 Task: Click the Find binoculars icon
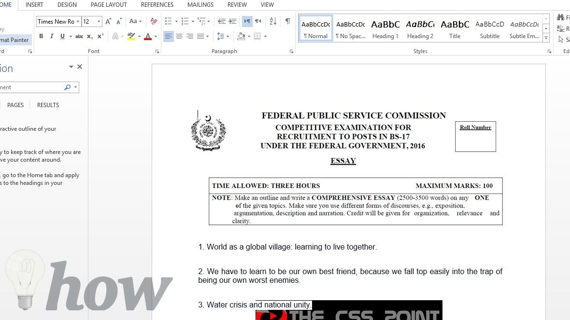click(x=560, y=17)
